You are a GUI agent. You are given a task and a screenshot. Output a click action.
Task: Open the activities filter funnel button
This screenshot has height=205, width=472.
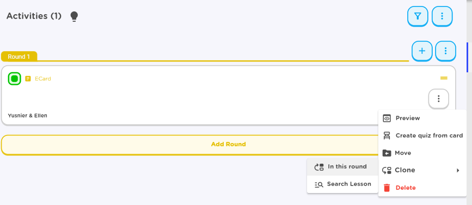(x=418, y=16)
